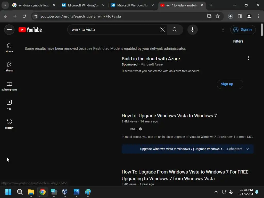Reload the current page
The image size is (264, 198).
(24, 16)
